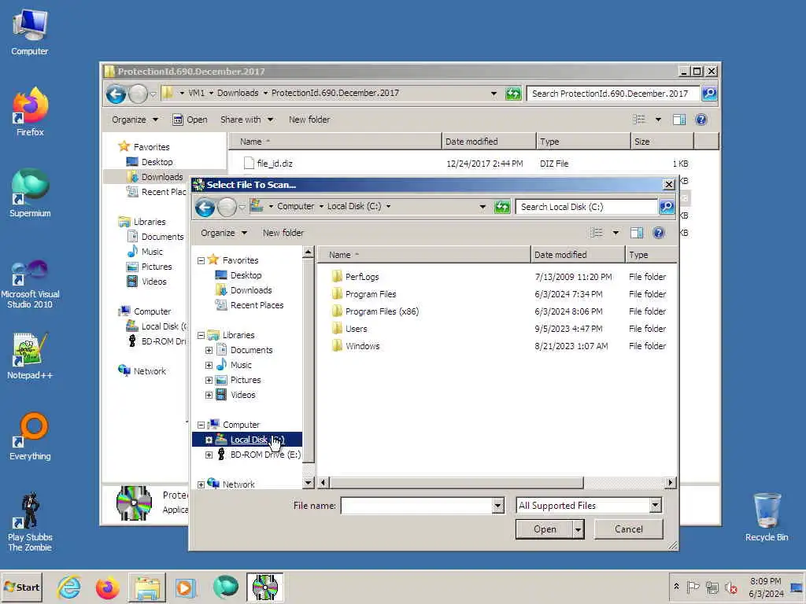
Task: Click Windows Media Player taskbar icon
Action: pyautogui.click(x=186, y=587)
